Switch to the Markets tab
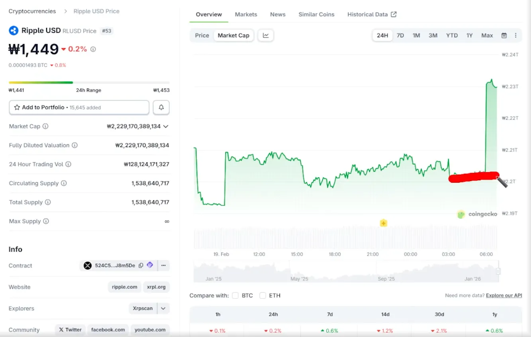The image size is (531, 337). point(246,14)
